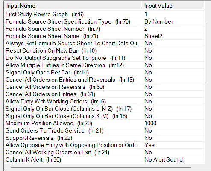Open the Formula Source Sheet Specification Type value

click(x=173, y=21)
